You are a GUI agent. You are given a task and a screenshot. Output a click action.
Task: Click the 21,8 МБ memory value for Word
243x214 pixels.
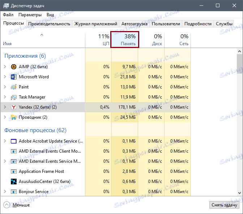click(128, 77)
